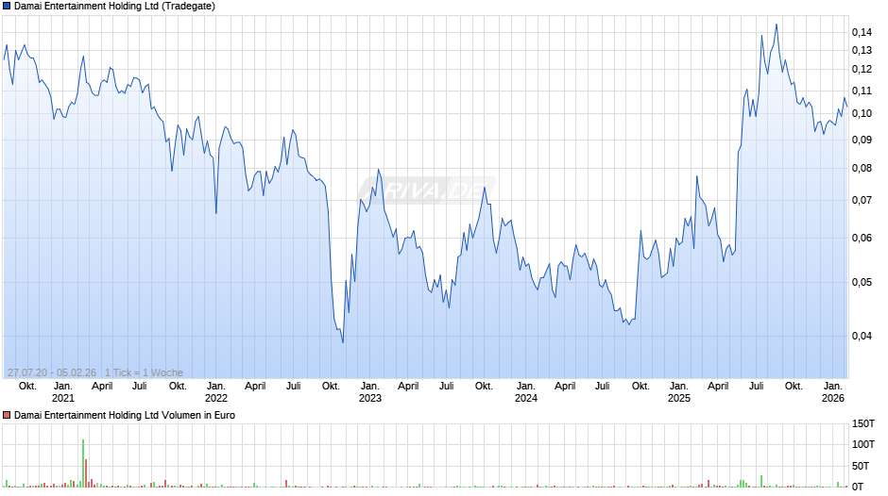The width and height of the screenshot is (888, 496).
Task: Click the 150T volume axis label
Action: (863, 423)
